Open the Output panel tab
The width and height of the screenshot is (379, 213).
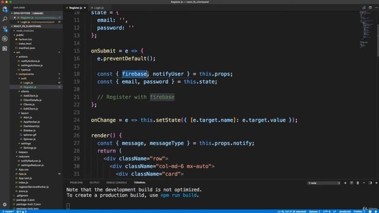[95, 183]
